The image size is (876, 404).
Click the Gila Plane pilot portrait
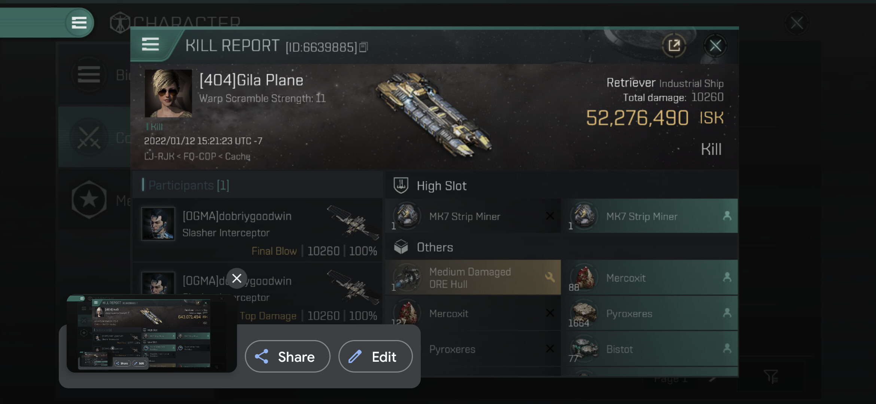click(168, 93)
